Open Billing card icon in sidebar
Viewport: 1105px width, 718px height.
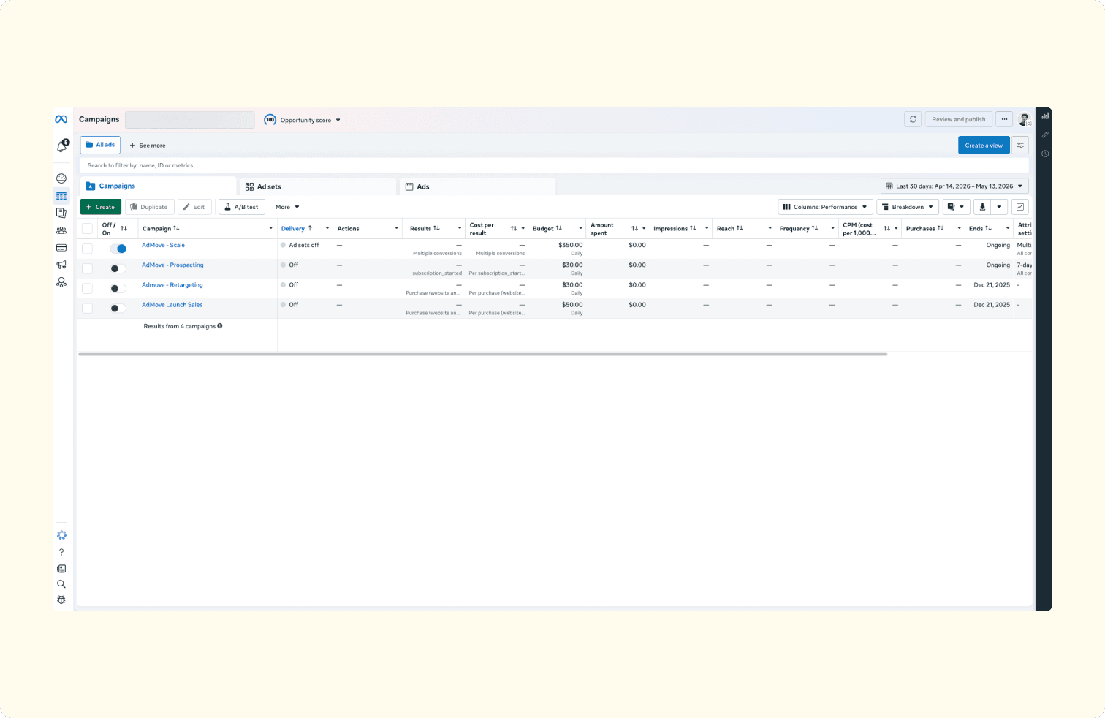coord(61,248)
